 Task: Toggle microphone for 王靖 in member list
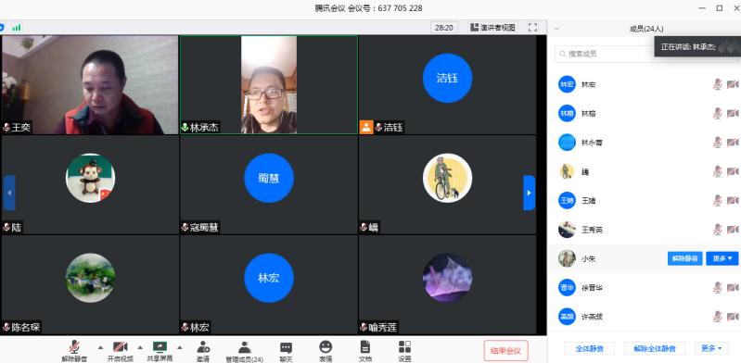click(718, 201)
